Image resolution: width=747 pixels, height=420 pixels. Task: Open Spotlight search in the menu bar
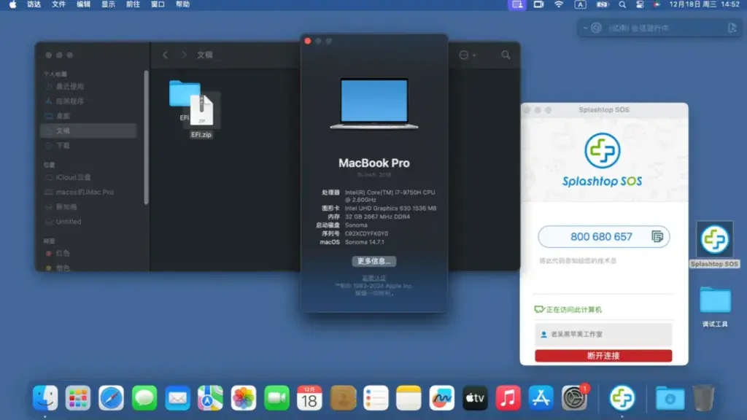pyautogui.click(x=622, y=5)
